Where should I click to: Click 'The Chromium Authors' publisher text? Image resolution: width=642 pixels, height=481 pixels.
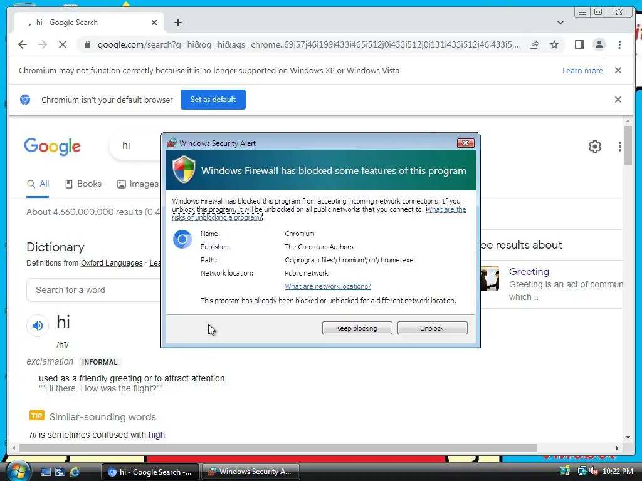coord(318,247)
